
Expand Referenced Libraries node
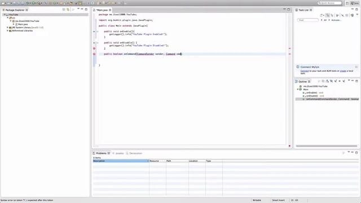tap(7, 30)
